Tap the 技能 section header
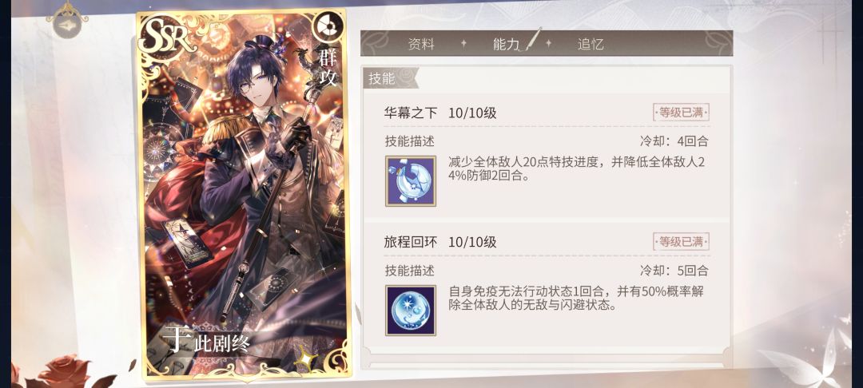 point(382,78)
